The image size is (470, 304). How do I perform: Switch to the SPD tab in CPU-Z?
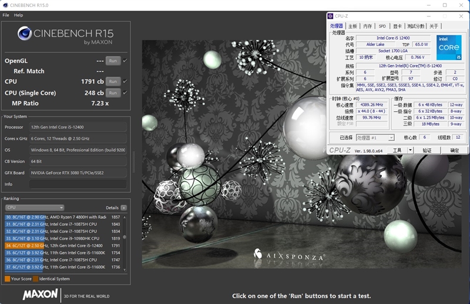coord(382,26)
